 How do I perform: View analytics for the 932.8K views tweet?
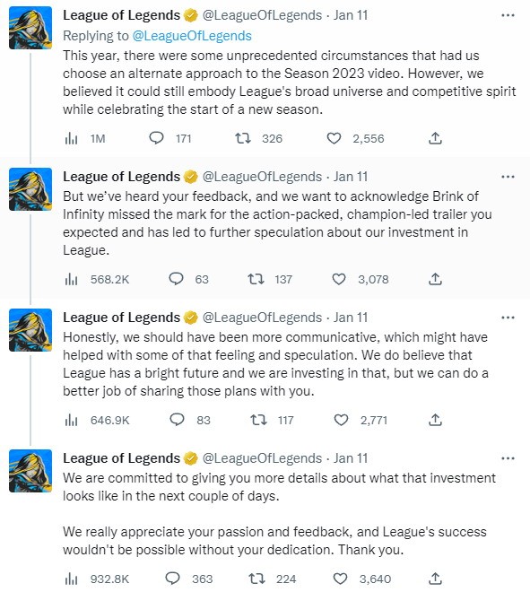pos(71,579)
